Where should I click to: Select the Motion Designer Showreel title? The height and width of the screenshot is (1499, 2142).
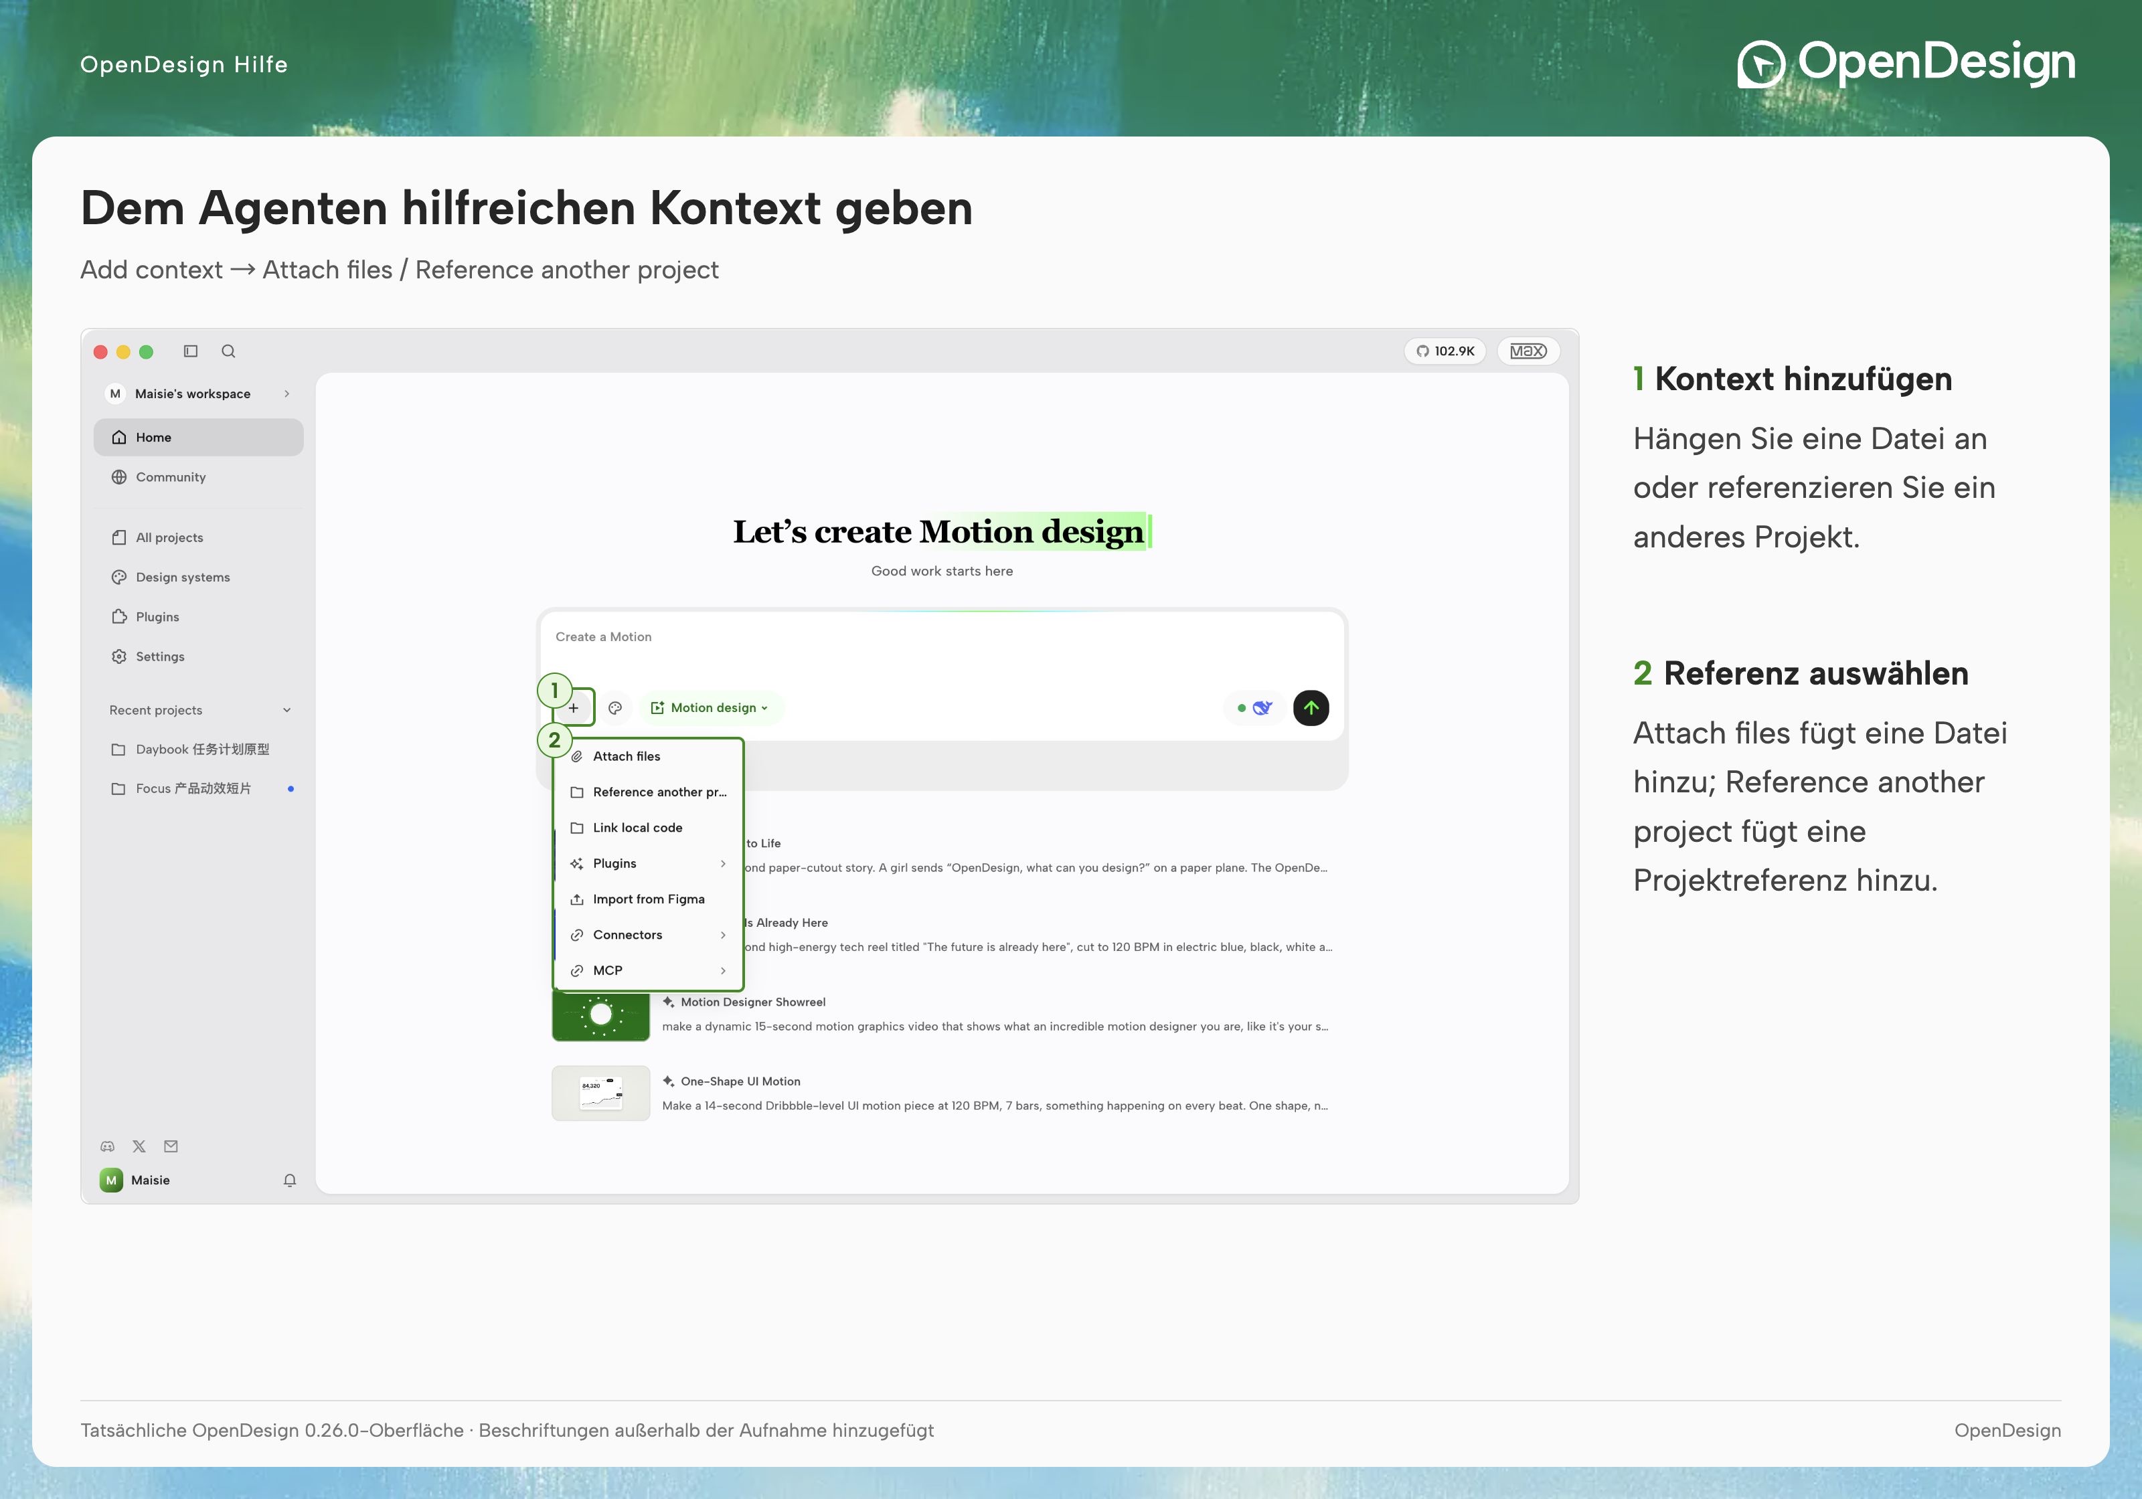point(753,1002)
